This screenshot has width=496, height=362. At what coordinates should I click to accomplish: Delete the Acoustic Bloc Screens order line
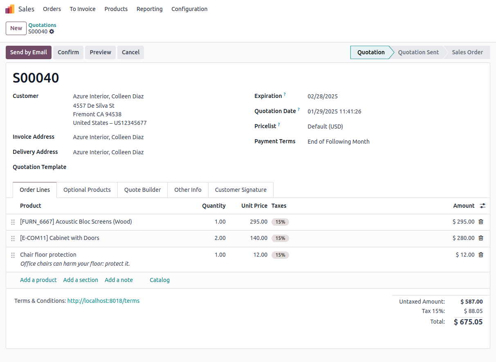(481, 222)
